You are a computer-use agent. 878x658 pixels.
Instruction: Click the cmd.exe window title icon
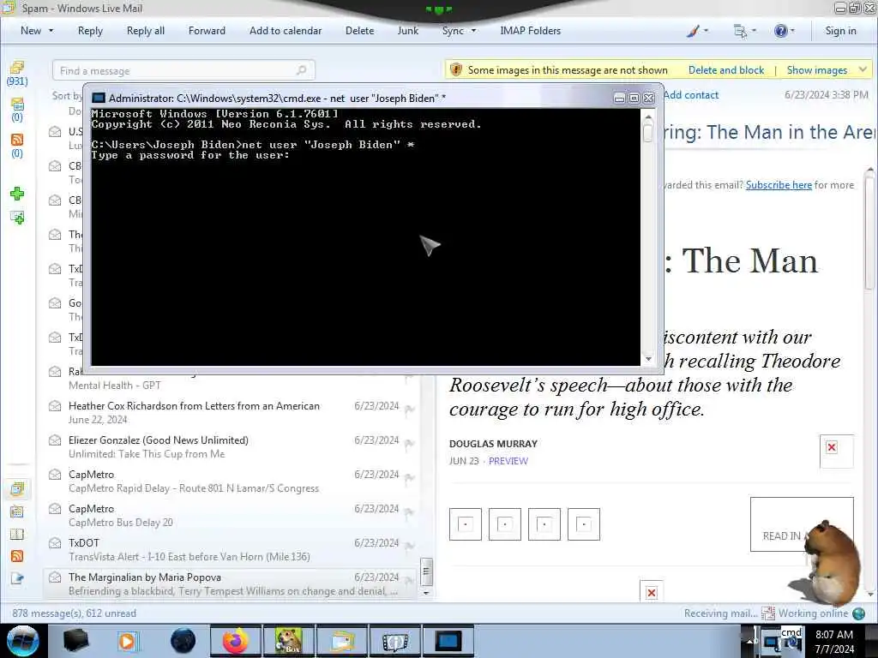[x=99, y=98]
